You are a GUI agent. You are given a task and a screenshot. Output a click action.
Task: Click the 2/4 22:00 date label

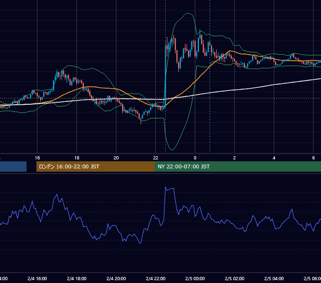[x=156, y=278]
